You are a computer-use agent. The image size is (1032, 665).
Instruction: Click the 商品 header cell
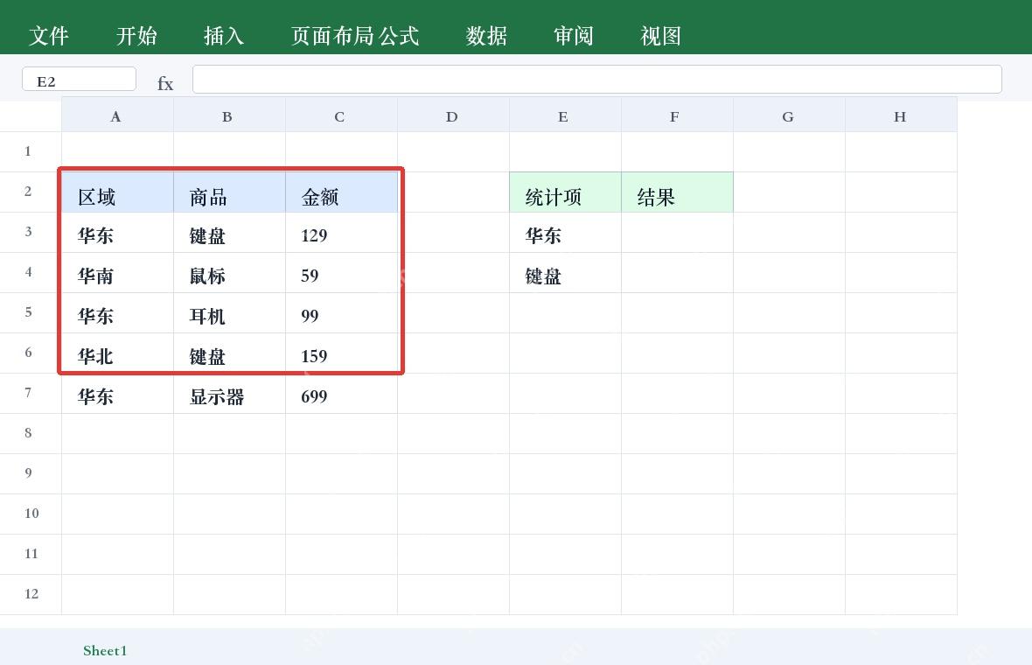pos(229,192)
